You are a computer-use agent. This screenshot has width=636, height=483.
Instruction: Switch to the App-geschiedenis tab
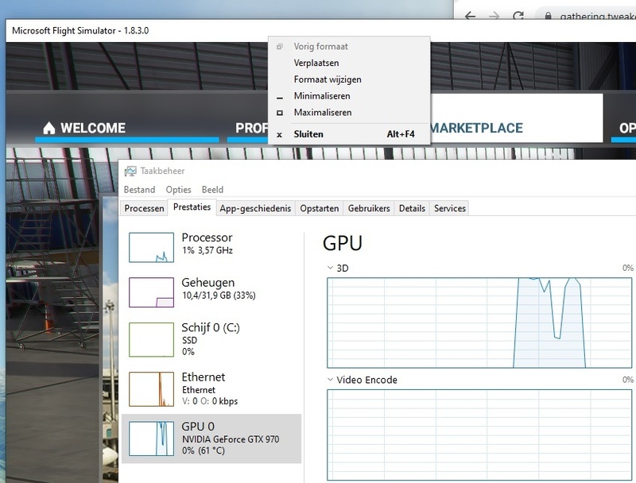tap(255, 208)
